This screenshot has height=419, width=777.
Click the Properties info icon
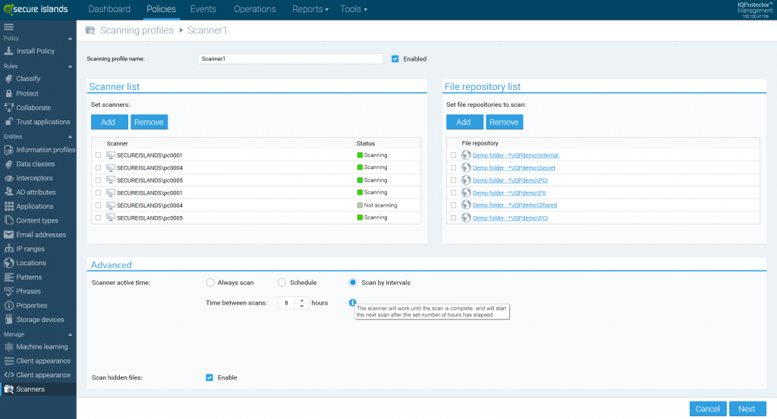(x=8, y=305)
